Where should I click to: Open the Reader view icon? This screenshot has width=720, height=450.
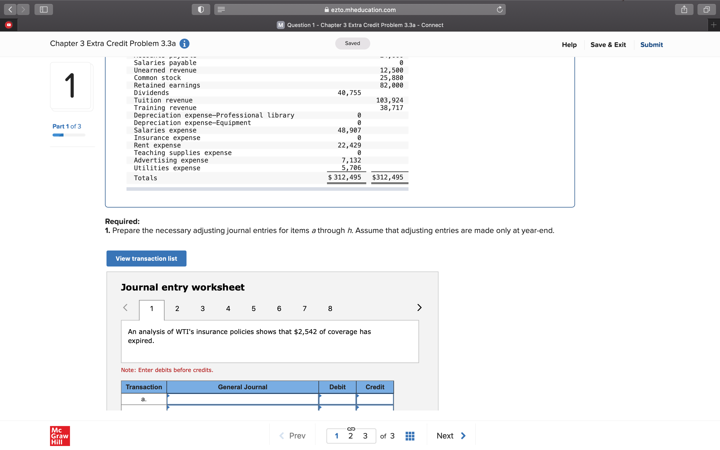pyautogui.click(x=221, y=9)
